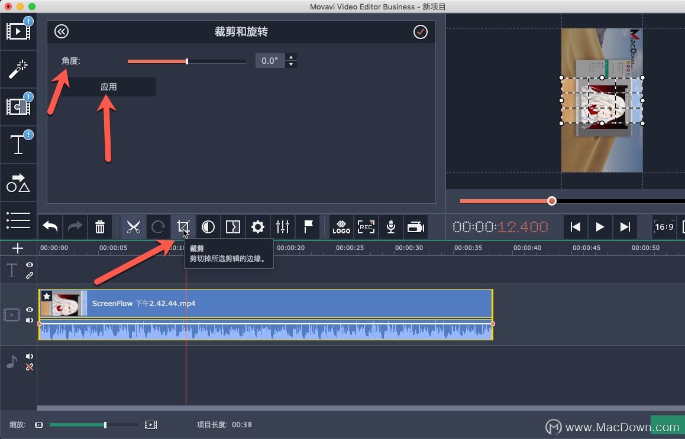685x439 pixels.
Task: Click the 项目长度: 00:38 status text
Action: [x=224, y=424]
